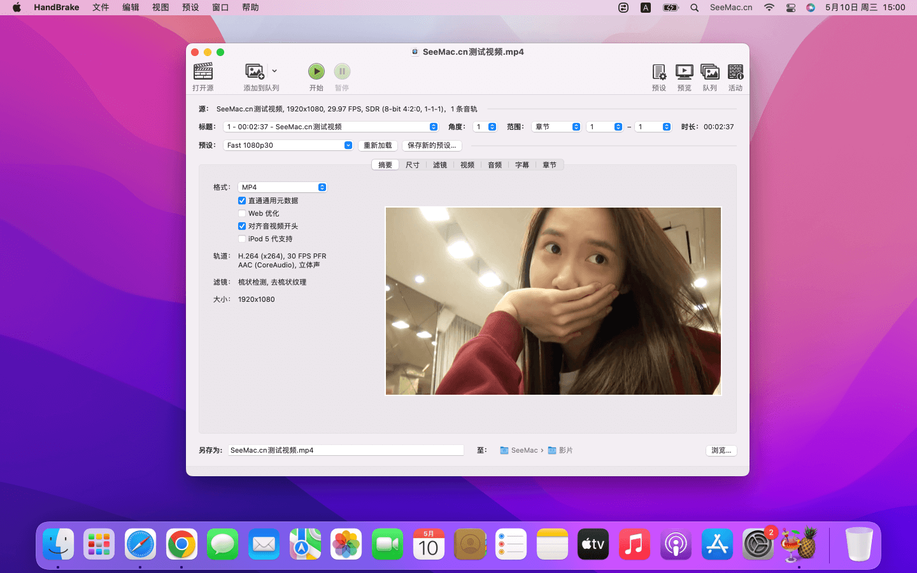Open Photos from the Dock
The height and width of the screenshot is (573, 917).
pos(346,544)
